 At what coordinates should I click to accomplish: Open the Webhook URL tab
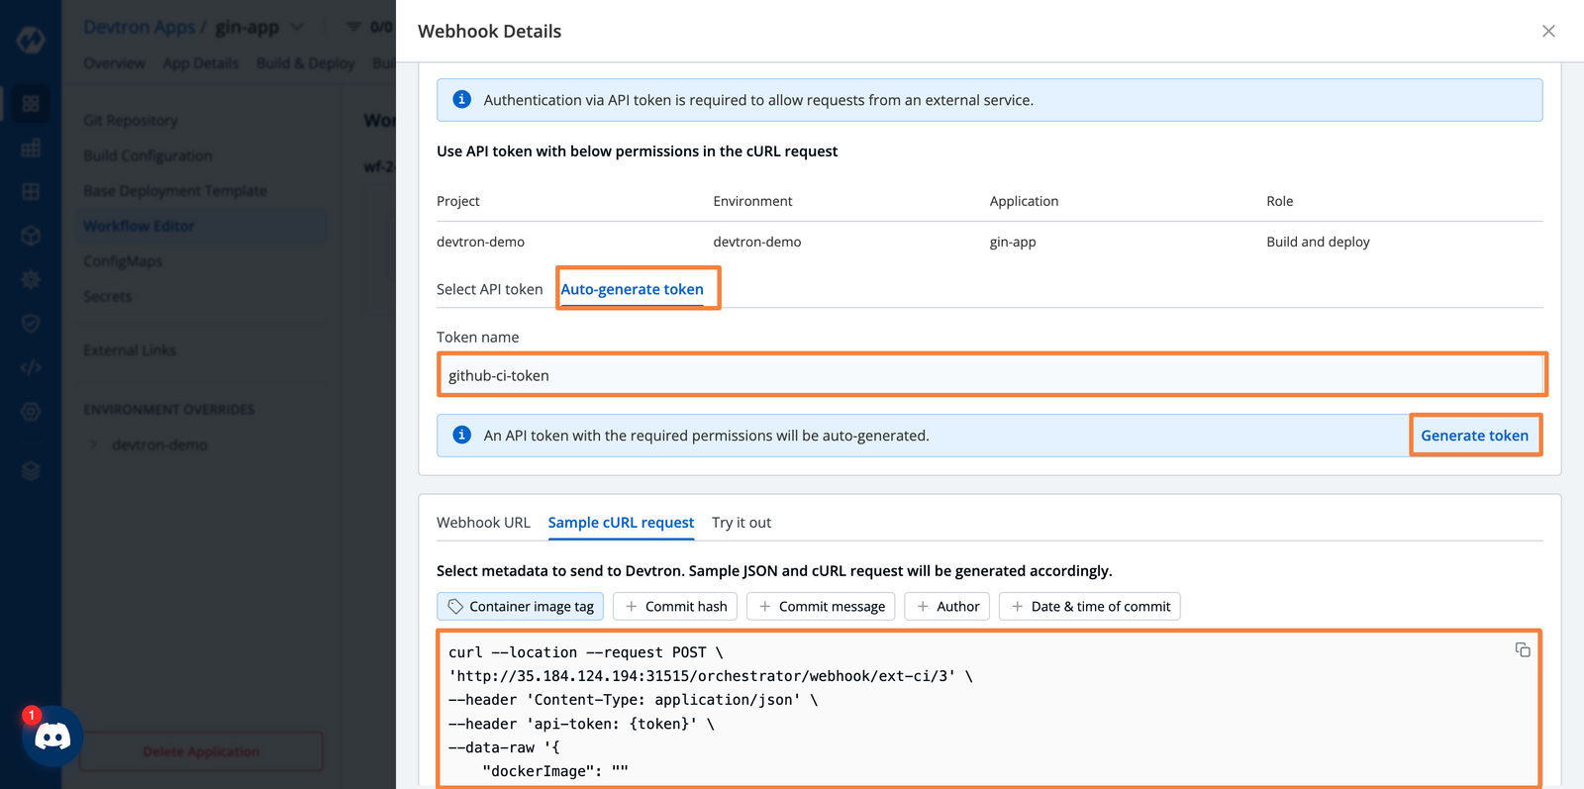tap(483, 523)
